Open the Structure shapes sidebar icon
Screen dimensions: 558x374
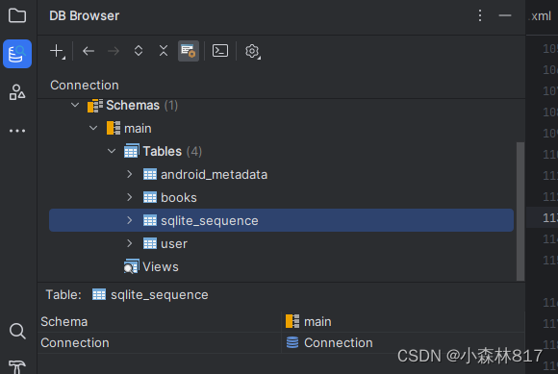tap(17, 92)
